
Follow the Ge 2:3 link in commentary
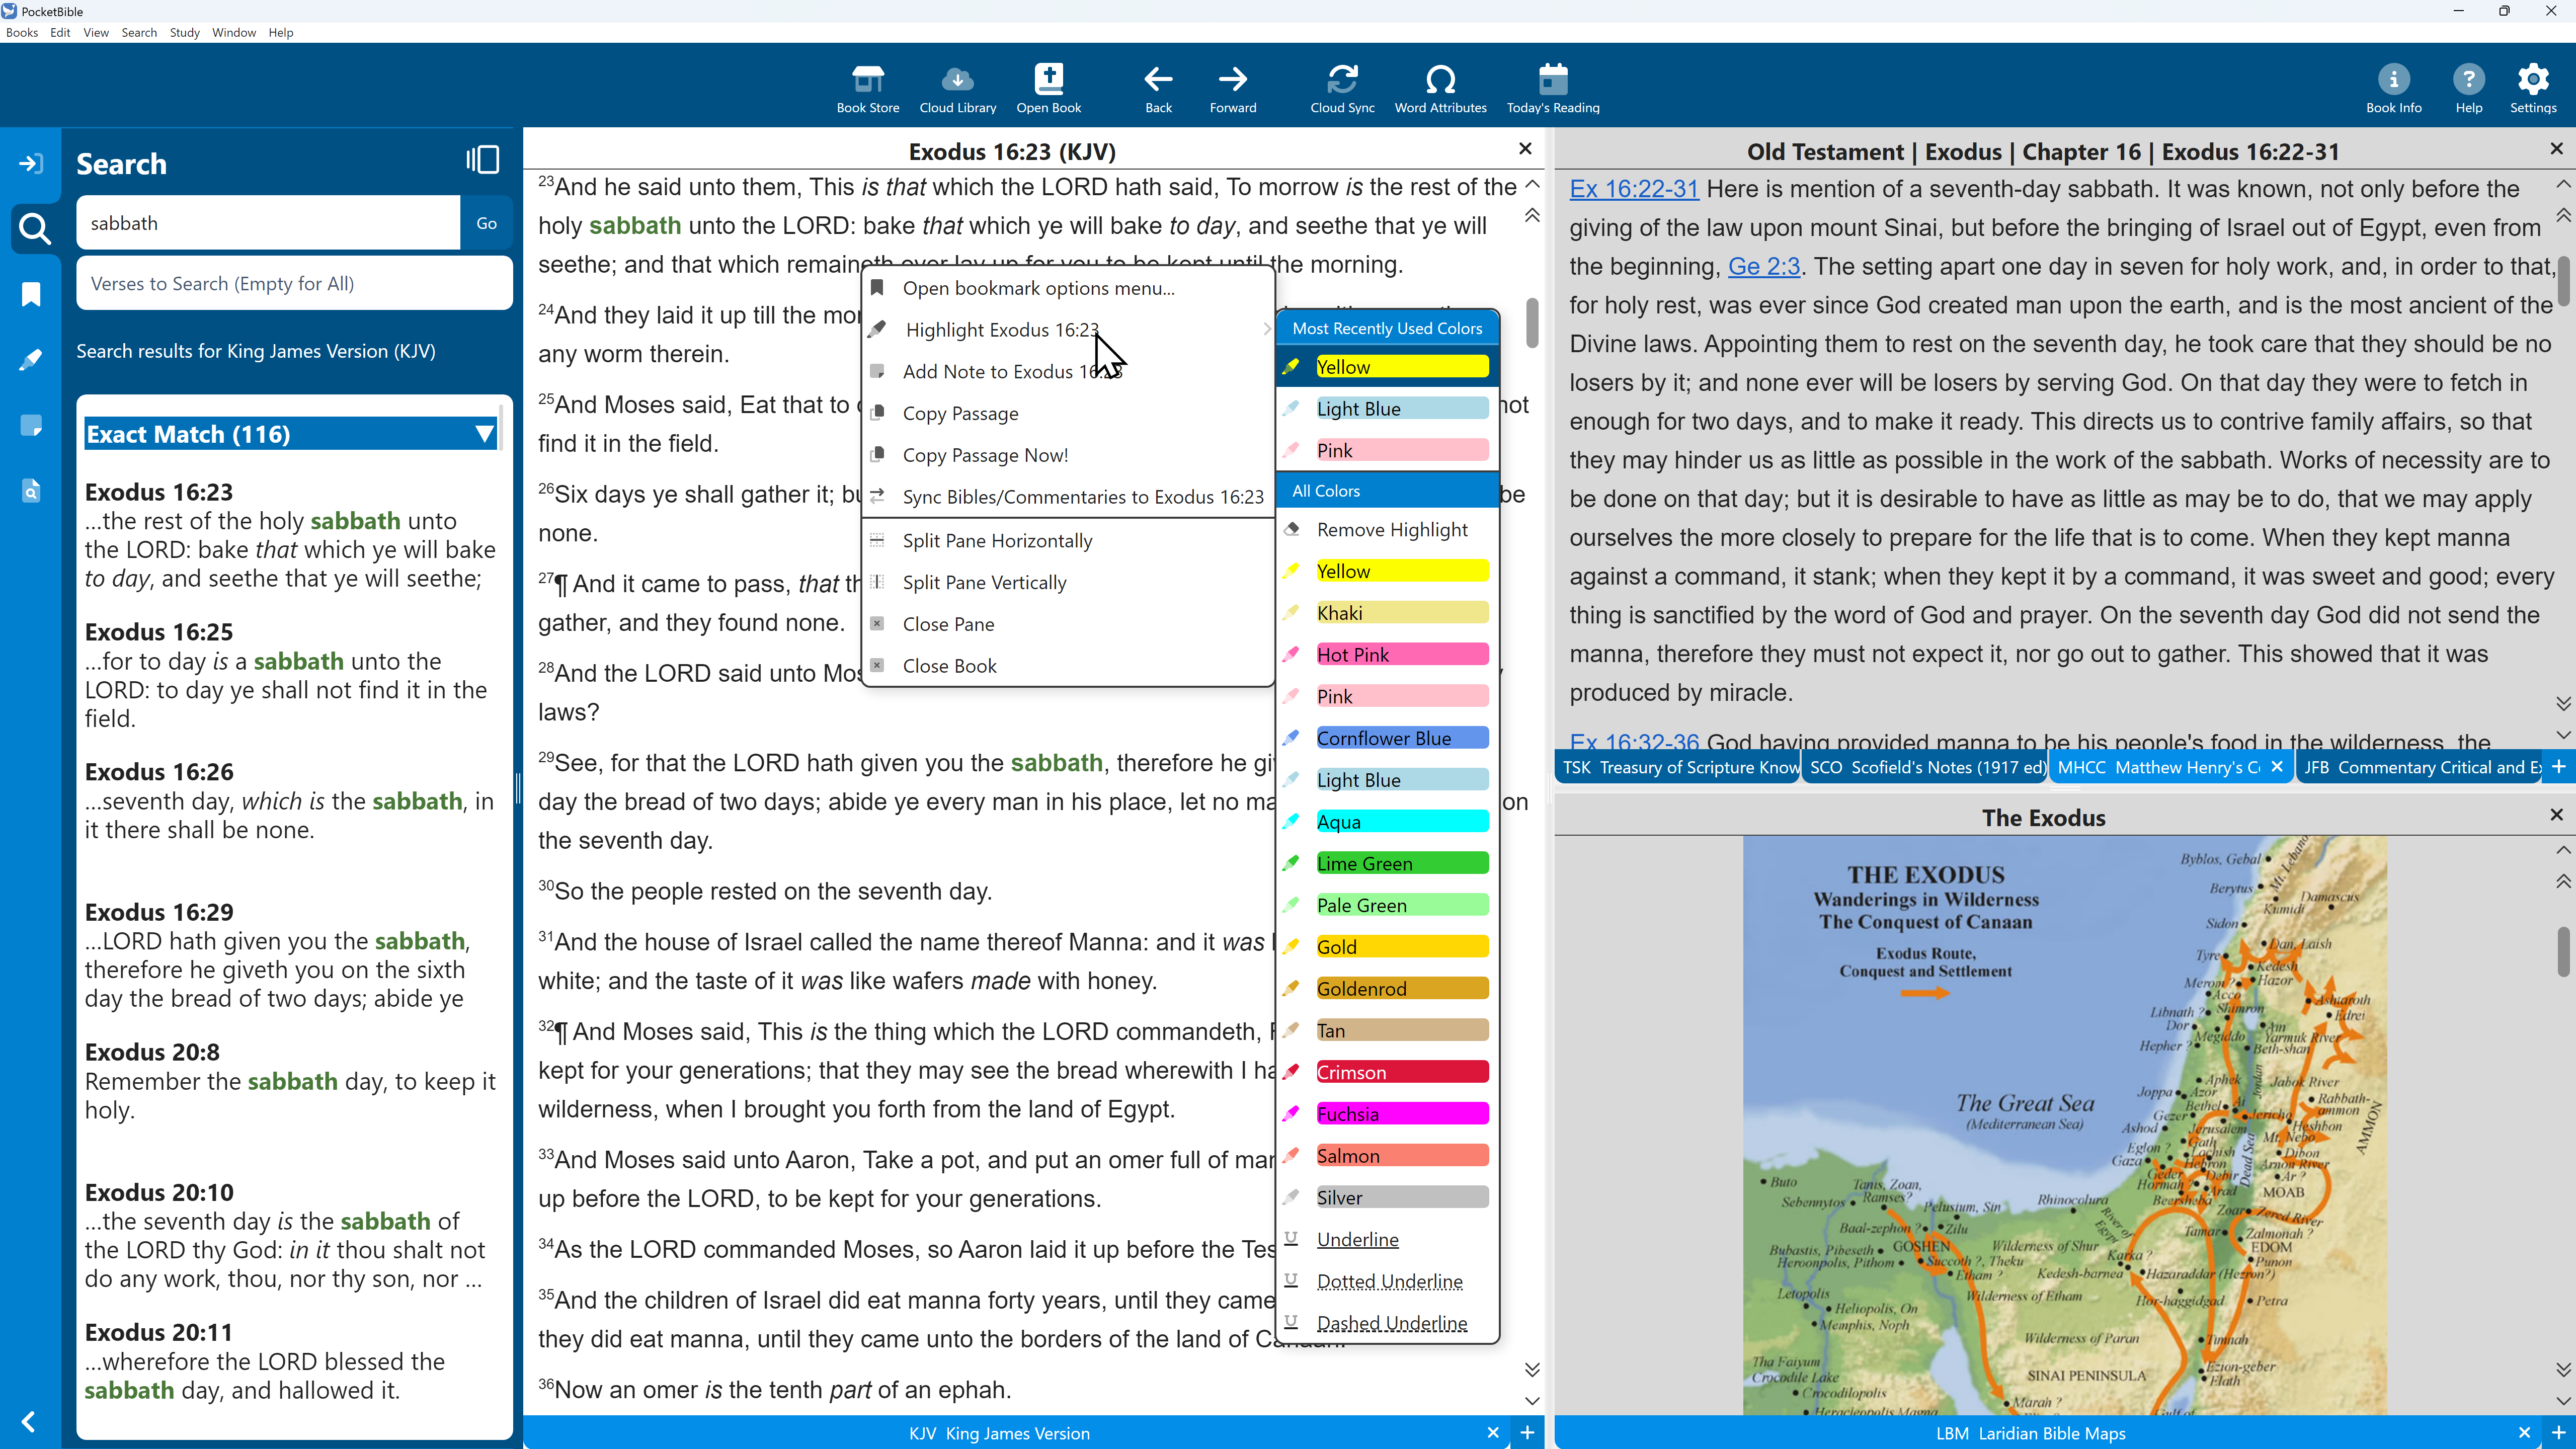click(1763, 267)
